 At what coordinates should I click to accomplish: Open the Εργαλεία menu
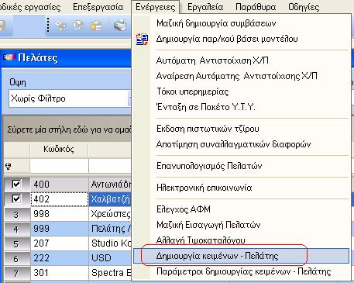click(x=205, y=7)
